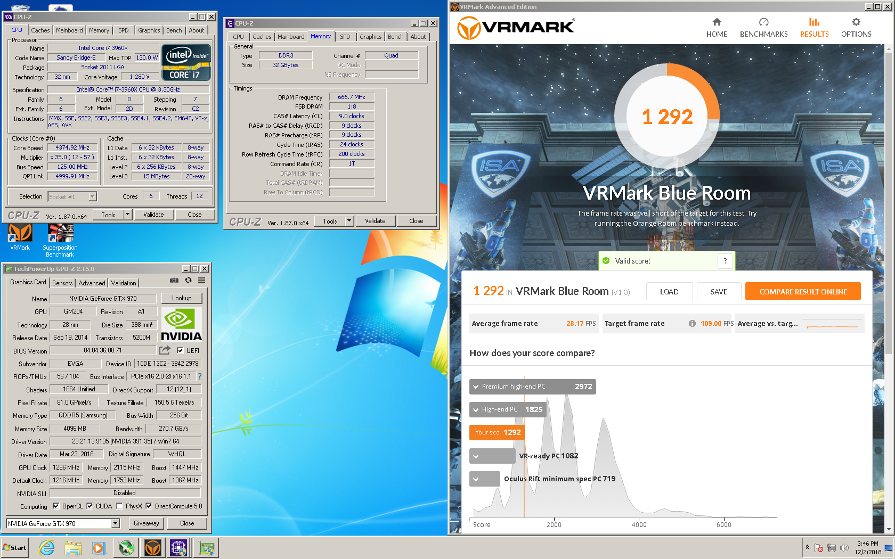Click Validate in left CPU-Z window
Viewport: 895px width, 559px height.
[153, 215]
